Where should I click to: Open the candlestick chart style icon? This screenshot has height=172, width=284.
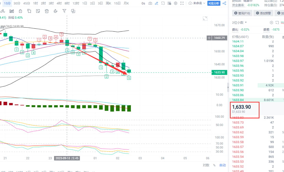12,11
